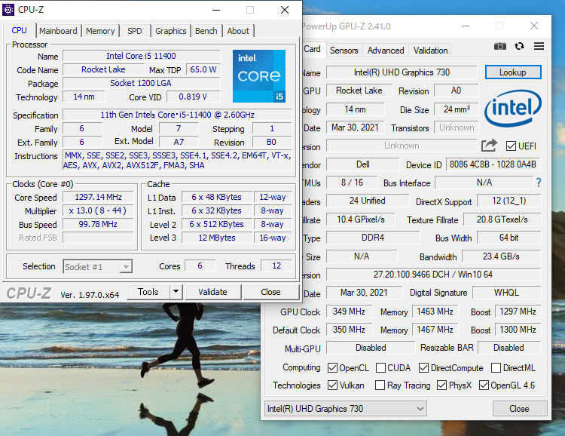Switch to the CPU tab in CPU-Z
This screenshot has width=565, height=436.
pos(19,30)
